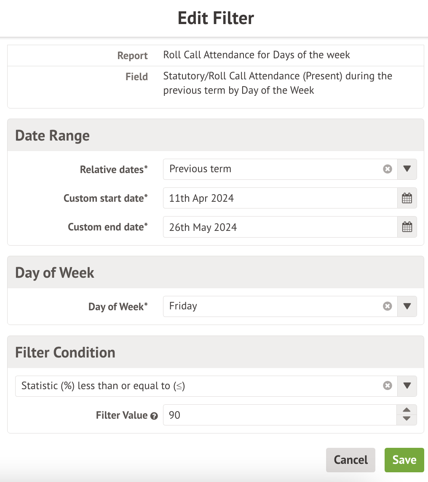Click the Field description text
Image resolution: width=428 pixels, height=482 pixels.
[x=278, y=83]
